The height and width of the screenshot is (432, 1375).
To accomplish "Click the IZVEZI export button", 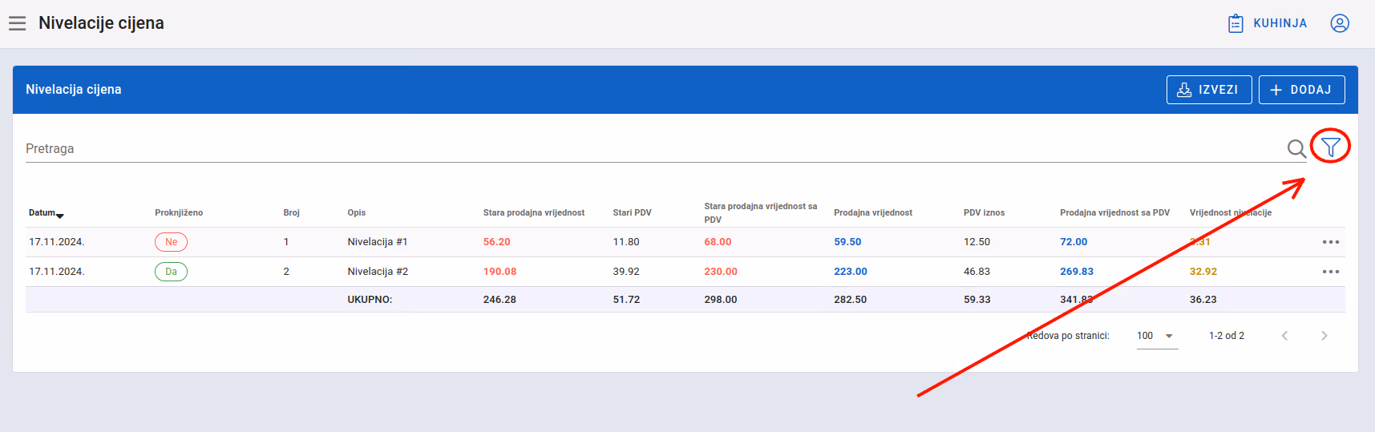I will [1209, 90].
